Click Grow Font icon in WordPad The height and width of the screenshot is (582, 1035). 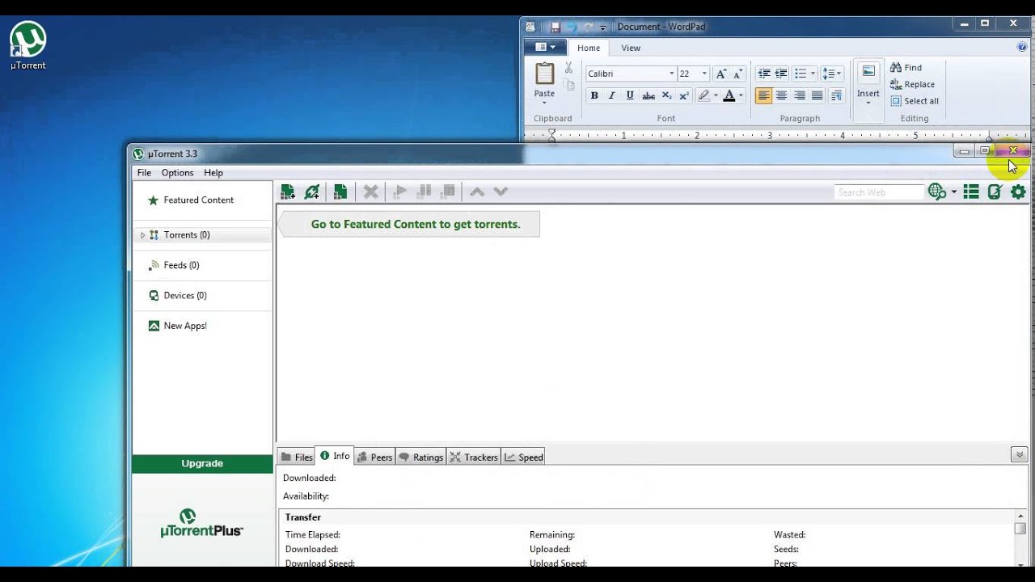tap(721, 74)
